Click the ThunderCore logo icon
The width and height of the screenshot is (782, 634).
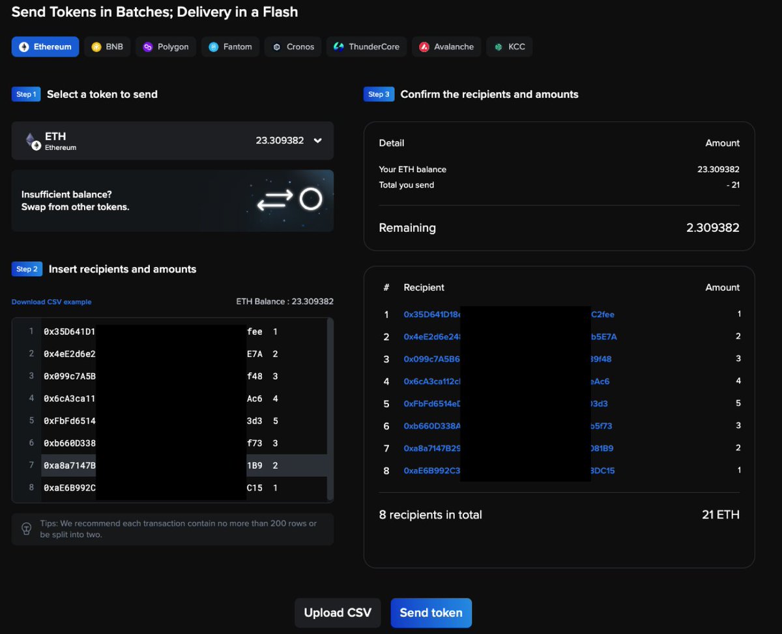pyautogui.click(x=339, y=47)
